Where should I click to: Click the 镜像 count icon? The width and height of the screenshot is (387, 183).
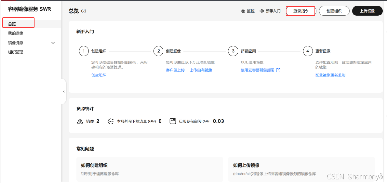pos(80,121)
